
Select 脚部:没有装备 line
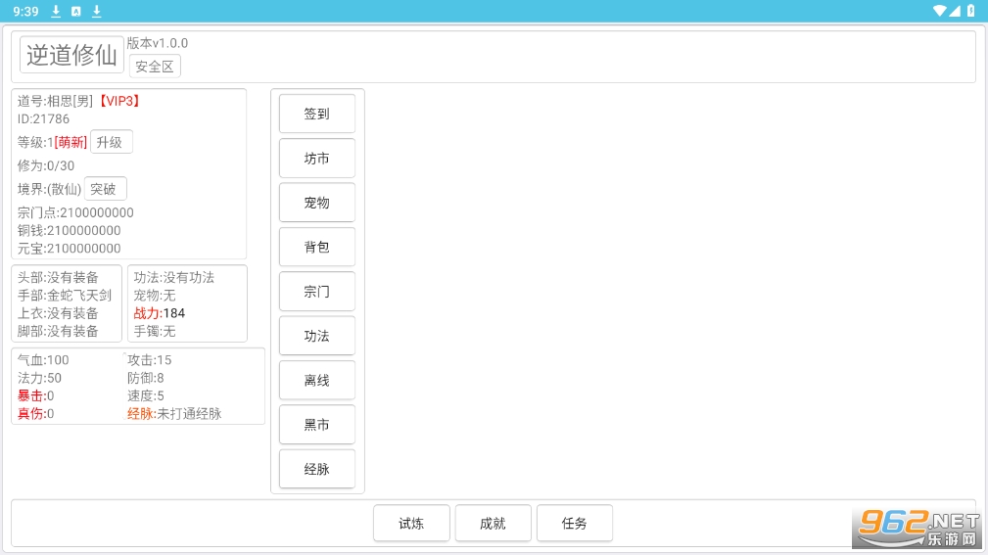58,331
